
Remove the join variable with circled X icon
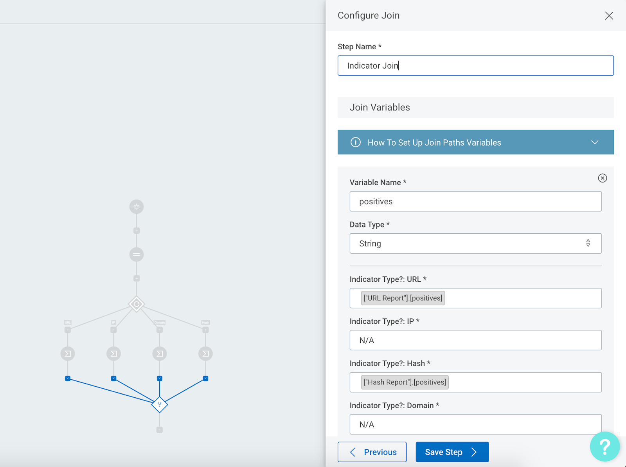[602, 178]
